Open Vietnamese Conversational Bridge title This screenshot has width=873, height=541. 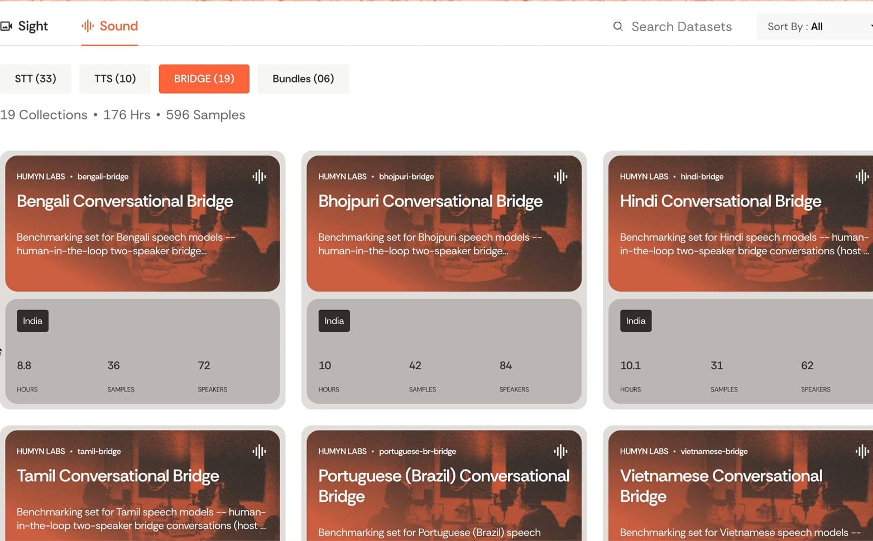[721, 486]
